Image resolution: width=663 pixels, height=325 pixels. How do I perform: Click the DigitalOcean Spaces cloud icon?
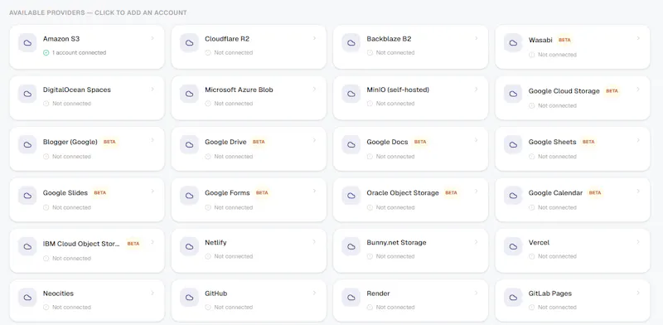(27, 94)
